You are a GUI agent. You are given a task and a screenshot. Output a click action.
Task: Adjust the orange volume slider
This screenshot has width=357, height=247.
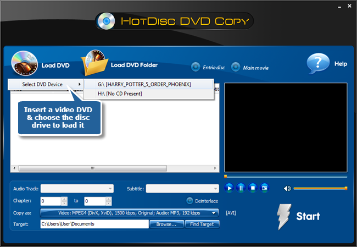coord(320,188)
